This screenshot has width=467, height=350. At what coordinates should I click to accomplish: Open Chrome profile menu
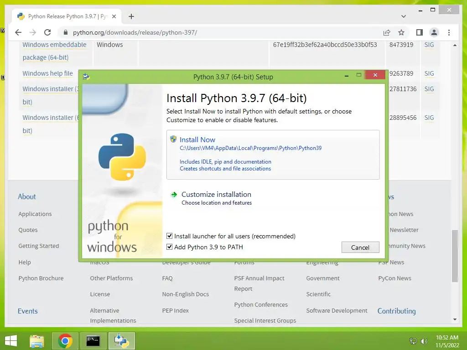tap(434, 32)
